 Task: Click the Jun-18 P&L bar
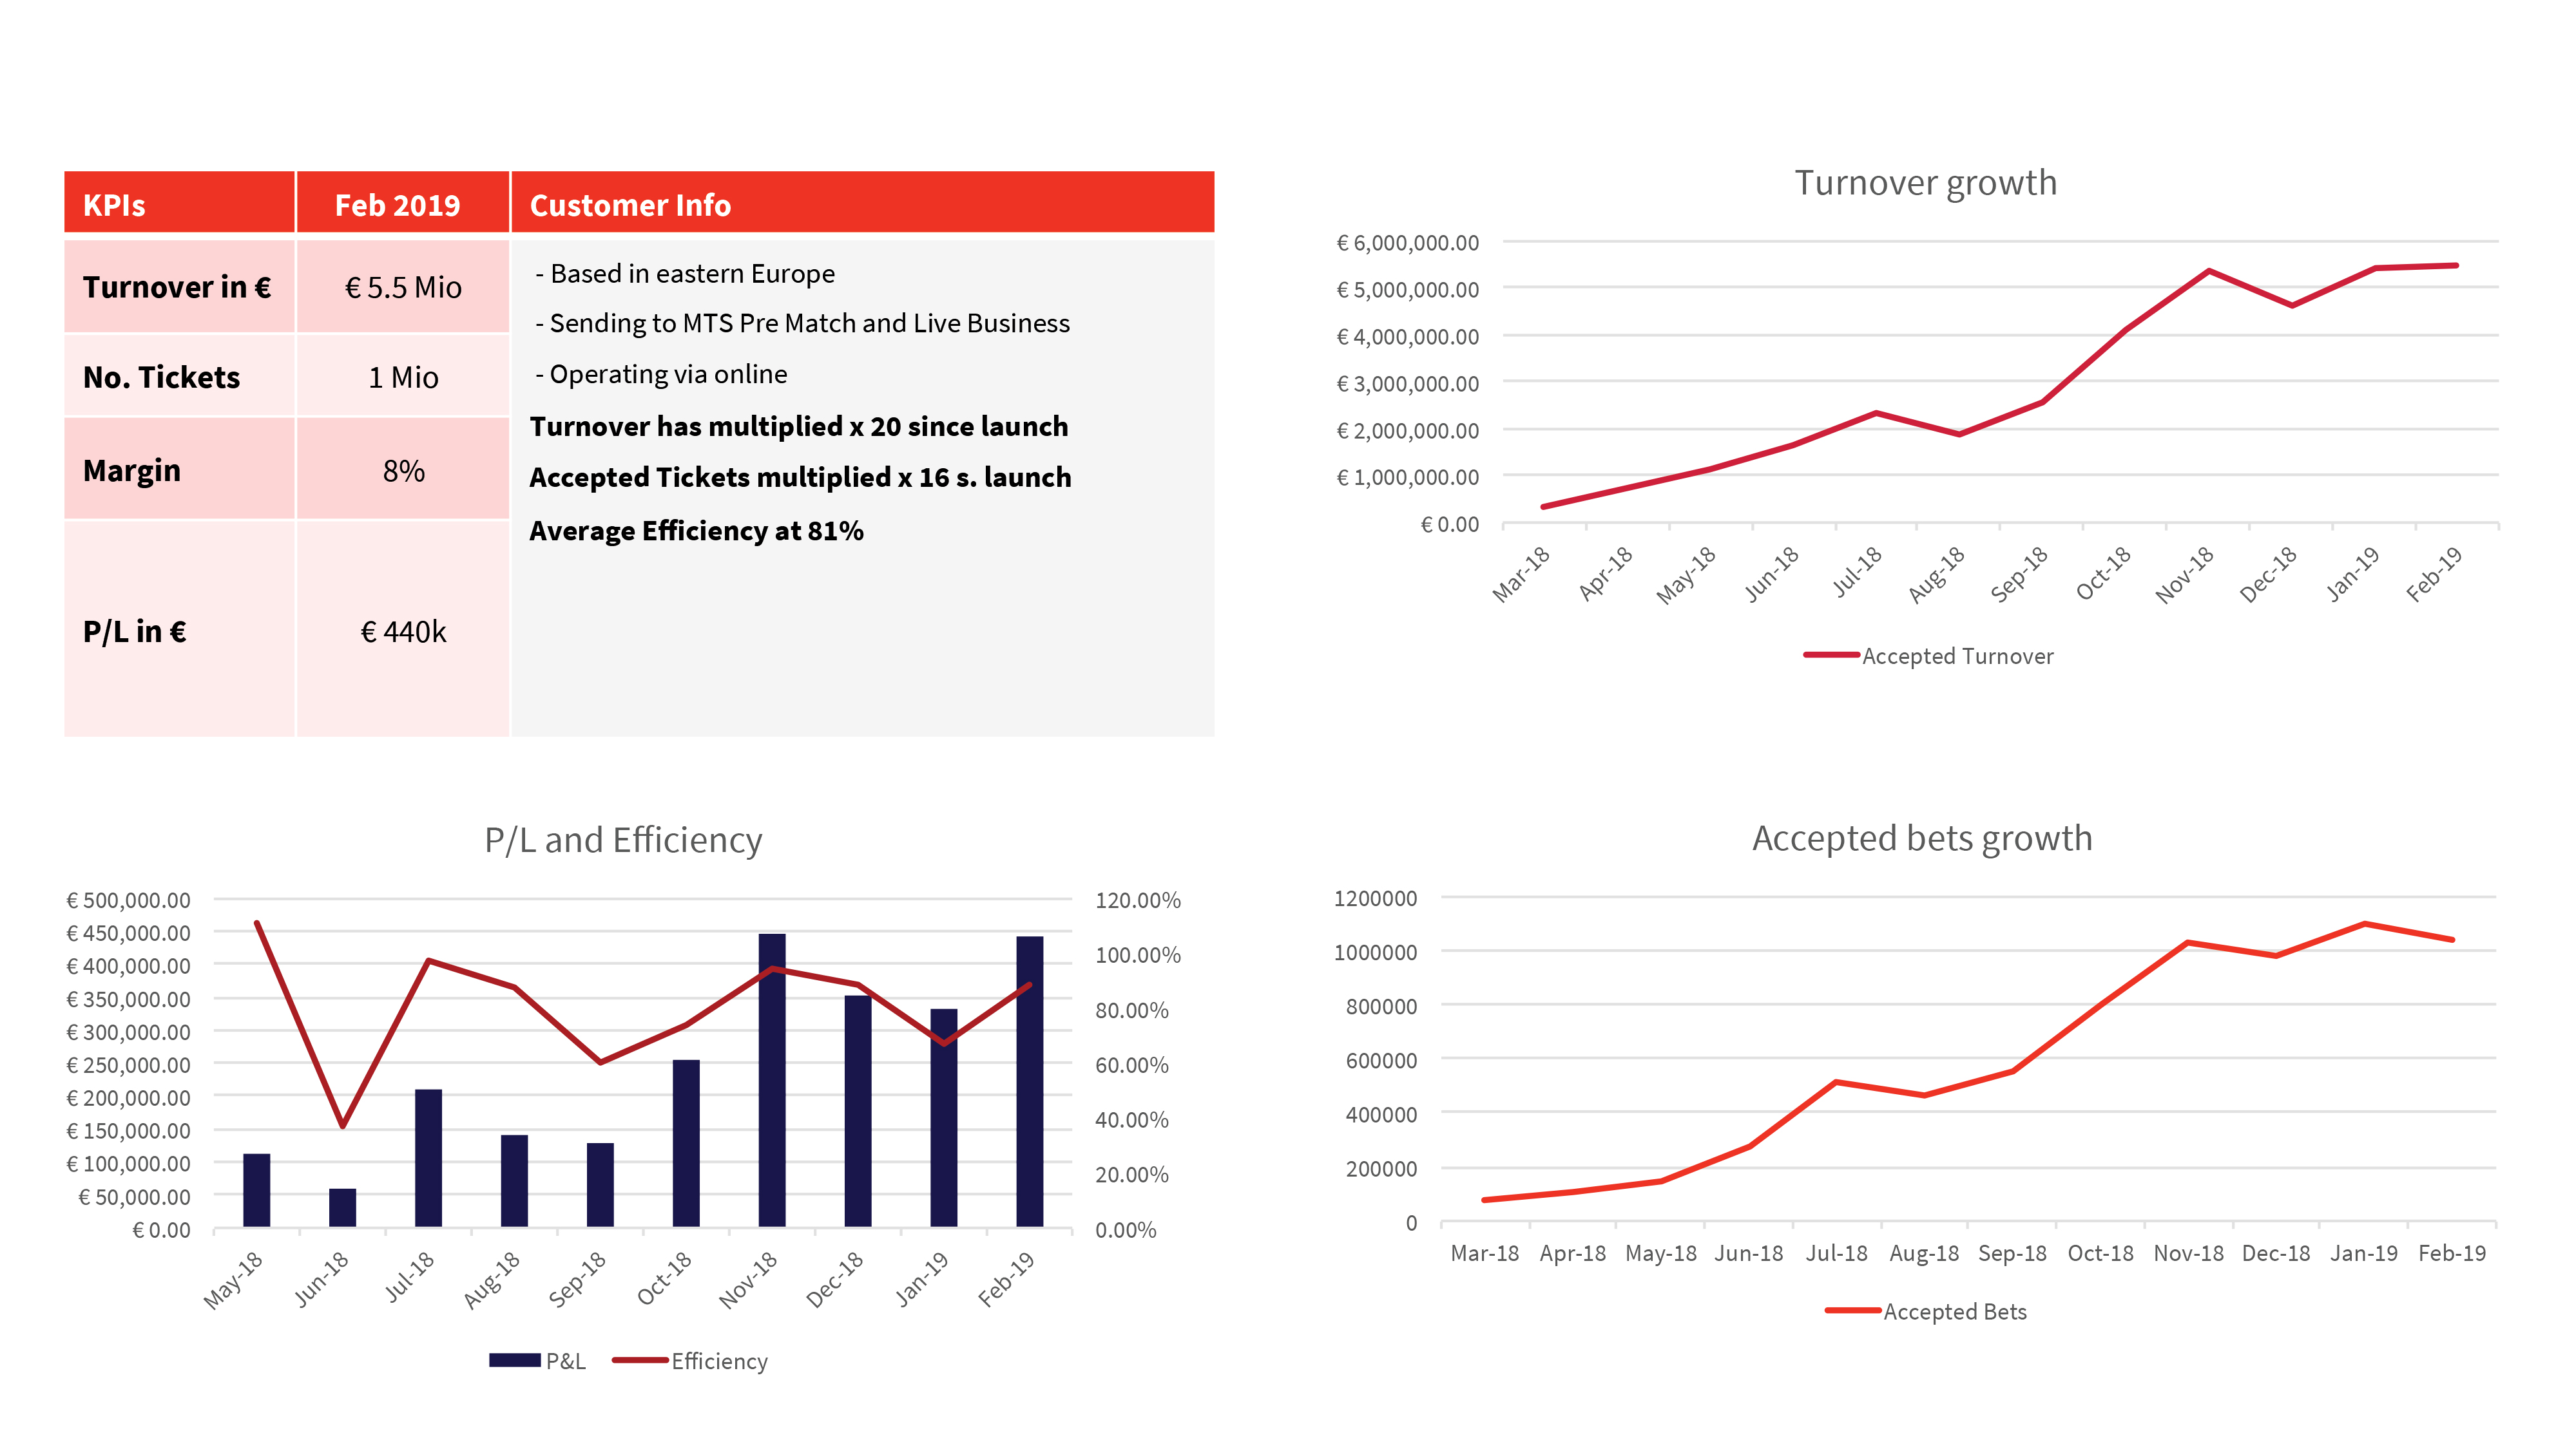[342, 1207]
